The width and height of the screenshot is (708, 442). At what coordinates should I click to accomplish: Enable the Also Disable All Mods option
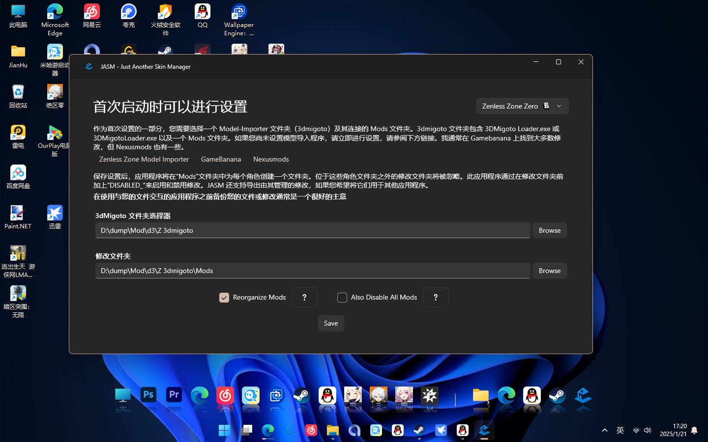342,297
